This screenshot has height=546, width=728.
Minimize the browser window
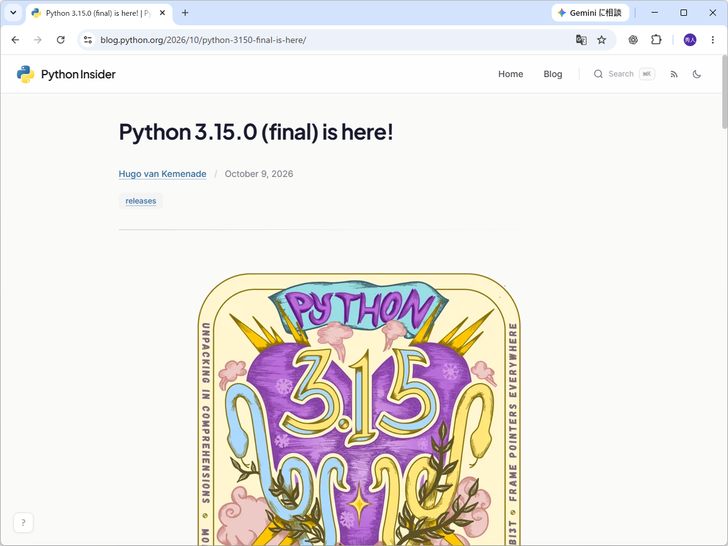[x=655, y=13]
